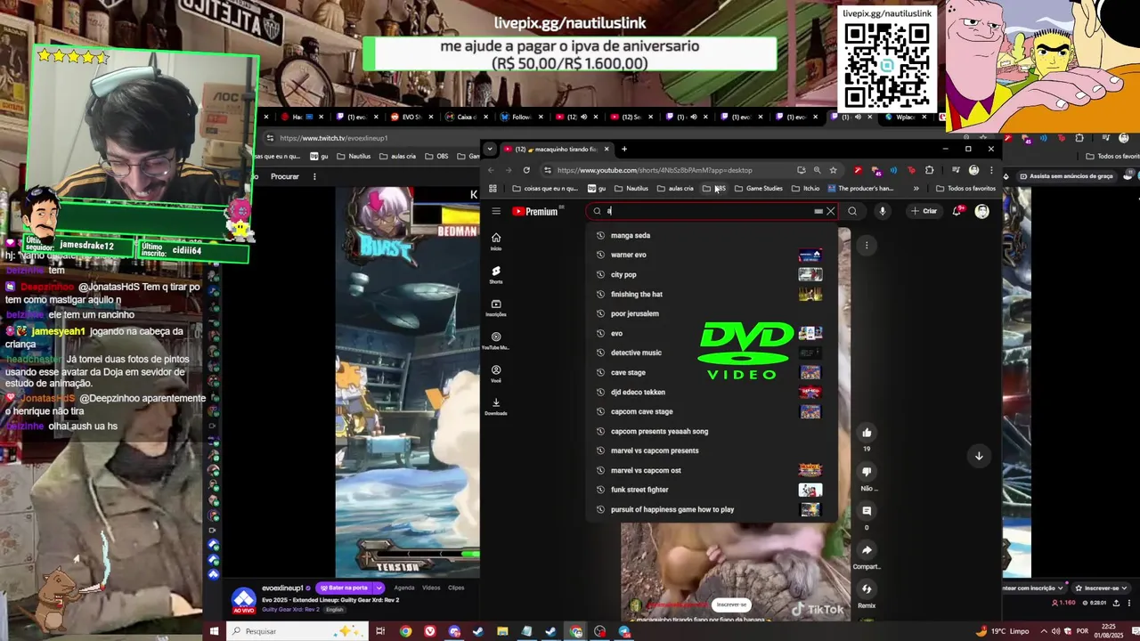Share the Short via Compartilhar
This screenshot has width=1140, height=641.
(x=867, y=550)
